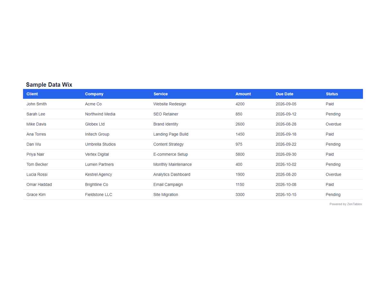Click the Northwind Media company cell
The width and height of the screenshot is (386, 289).
100,114
